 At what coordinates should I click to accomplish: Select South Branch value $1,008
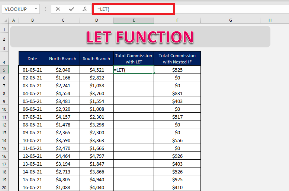point(97,109)
